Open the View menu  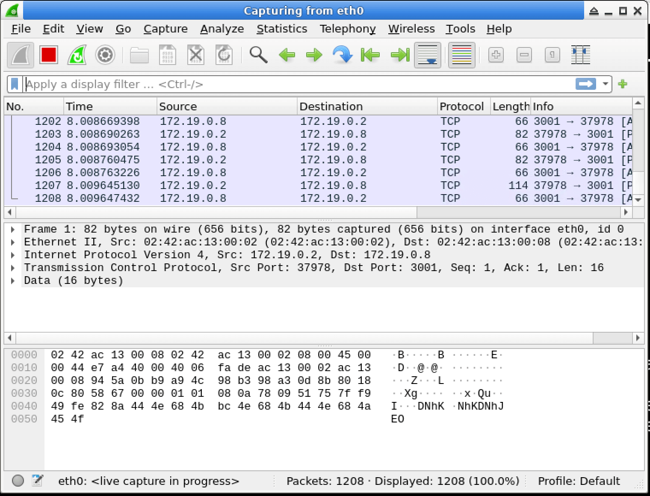(90, 29)
